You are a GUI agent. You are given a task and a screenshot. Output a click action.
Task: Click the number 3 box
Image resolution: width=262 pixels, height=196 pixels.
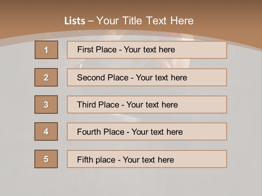46,105
